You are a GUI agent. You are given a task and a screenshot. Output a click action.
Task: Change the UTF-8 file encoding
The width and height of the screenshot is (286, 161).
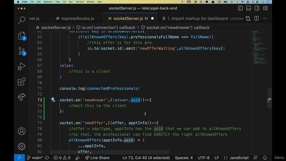(x=204, y=158)
